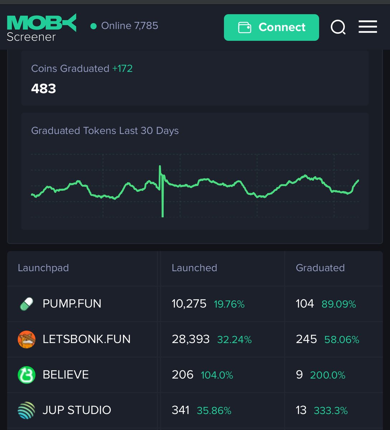Click LETSBONK.FUN graduated value 245
This screenshot has height=430, width=390.
[307, 339]
